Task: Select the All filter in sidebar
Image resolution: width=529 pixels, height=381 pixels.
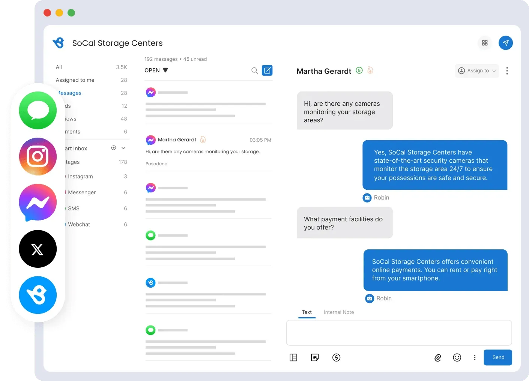Action: click(92, 67)
